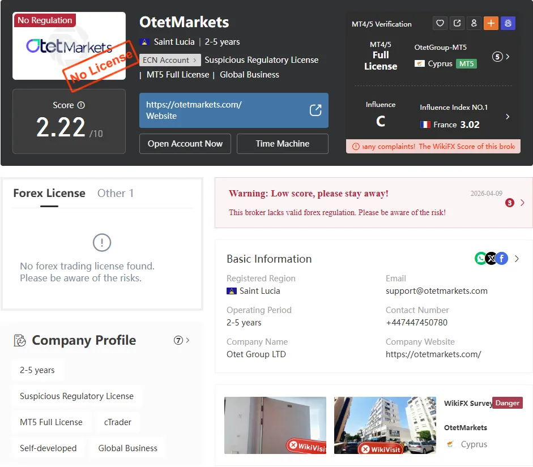Click the Company Profile document icon

[20, 340]
